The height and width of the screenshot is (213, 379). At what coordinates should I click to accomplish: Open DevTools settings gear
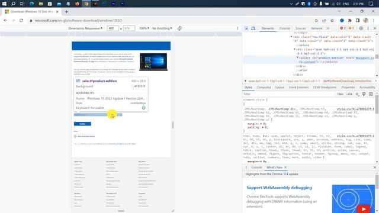coord(361,28)
